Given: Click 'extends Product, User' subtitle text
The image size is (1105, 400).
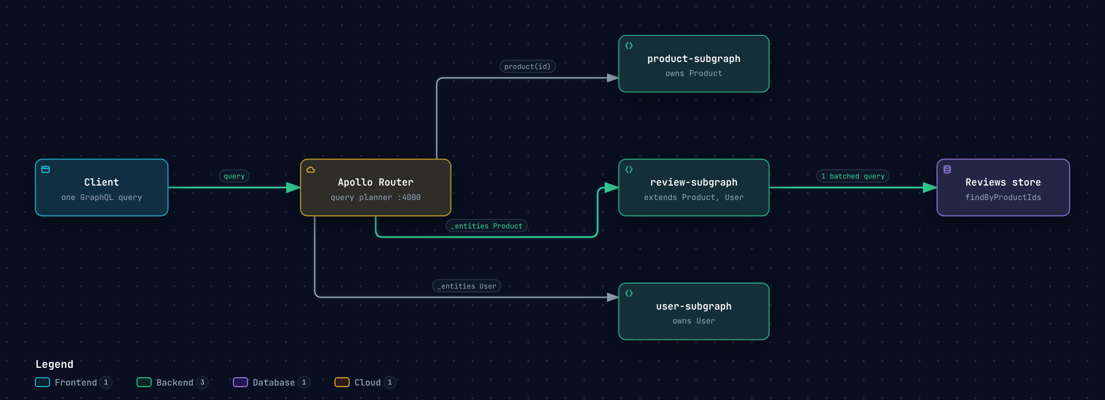Looking at the screenshot, I should (694, 198).
